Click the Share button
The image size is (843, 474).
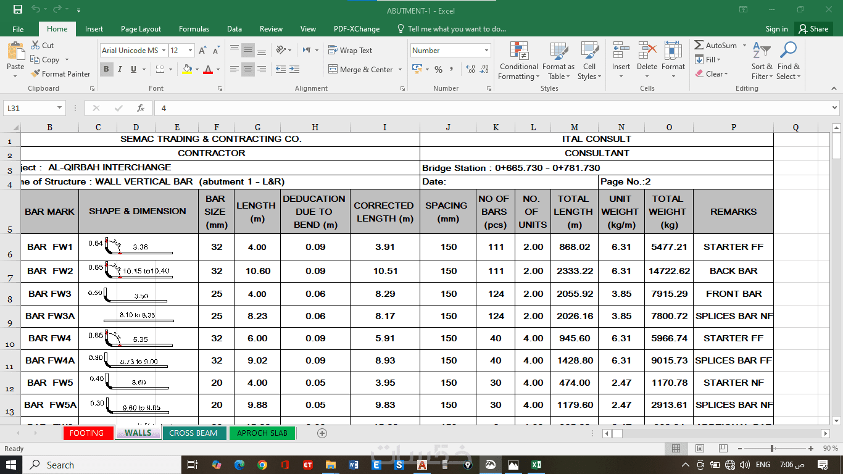[x=813, y=29]
